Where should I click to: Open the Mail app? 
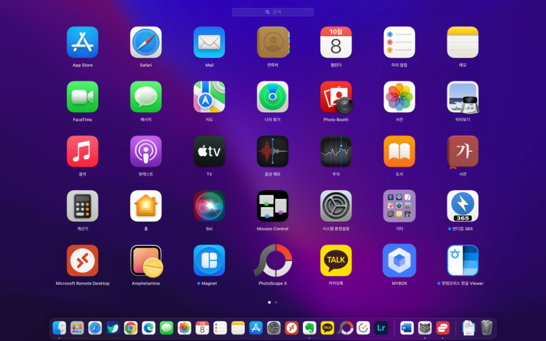point(209,42)
